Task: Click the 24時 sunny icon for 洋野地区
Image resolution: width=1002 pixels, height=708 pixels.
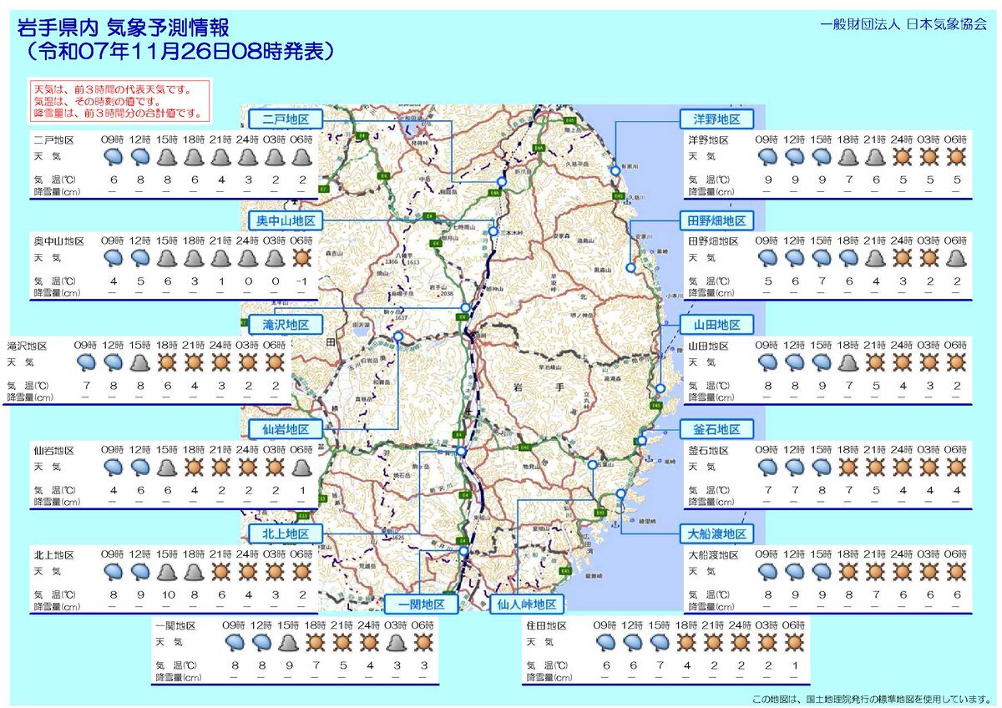Action: tap(903, 155)
